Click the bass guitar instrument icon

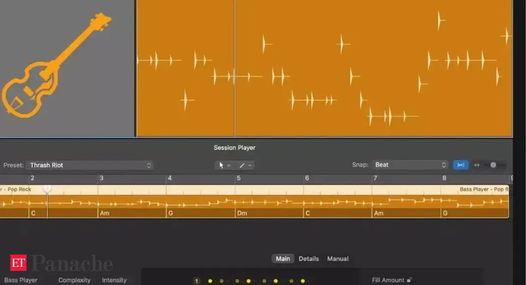(x=56, y=67)
